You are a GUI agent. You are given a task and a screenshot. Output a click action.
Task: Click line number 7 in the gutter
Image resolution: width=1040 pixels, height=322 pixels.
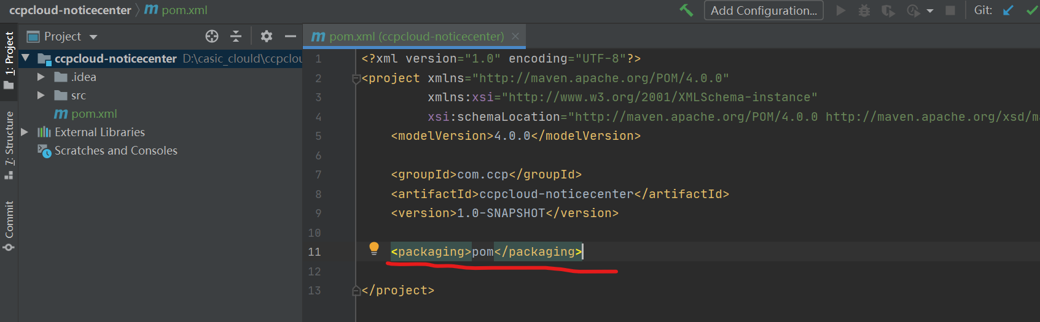click(318, 174)
